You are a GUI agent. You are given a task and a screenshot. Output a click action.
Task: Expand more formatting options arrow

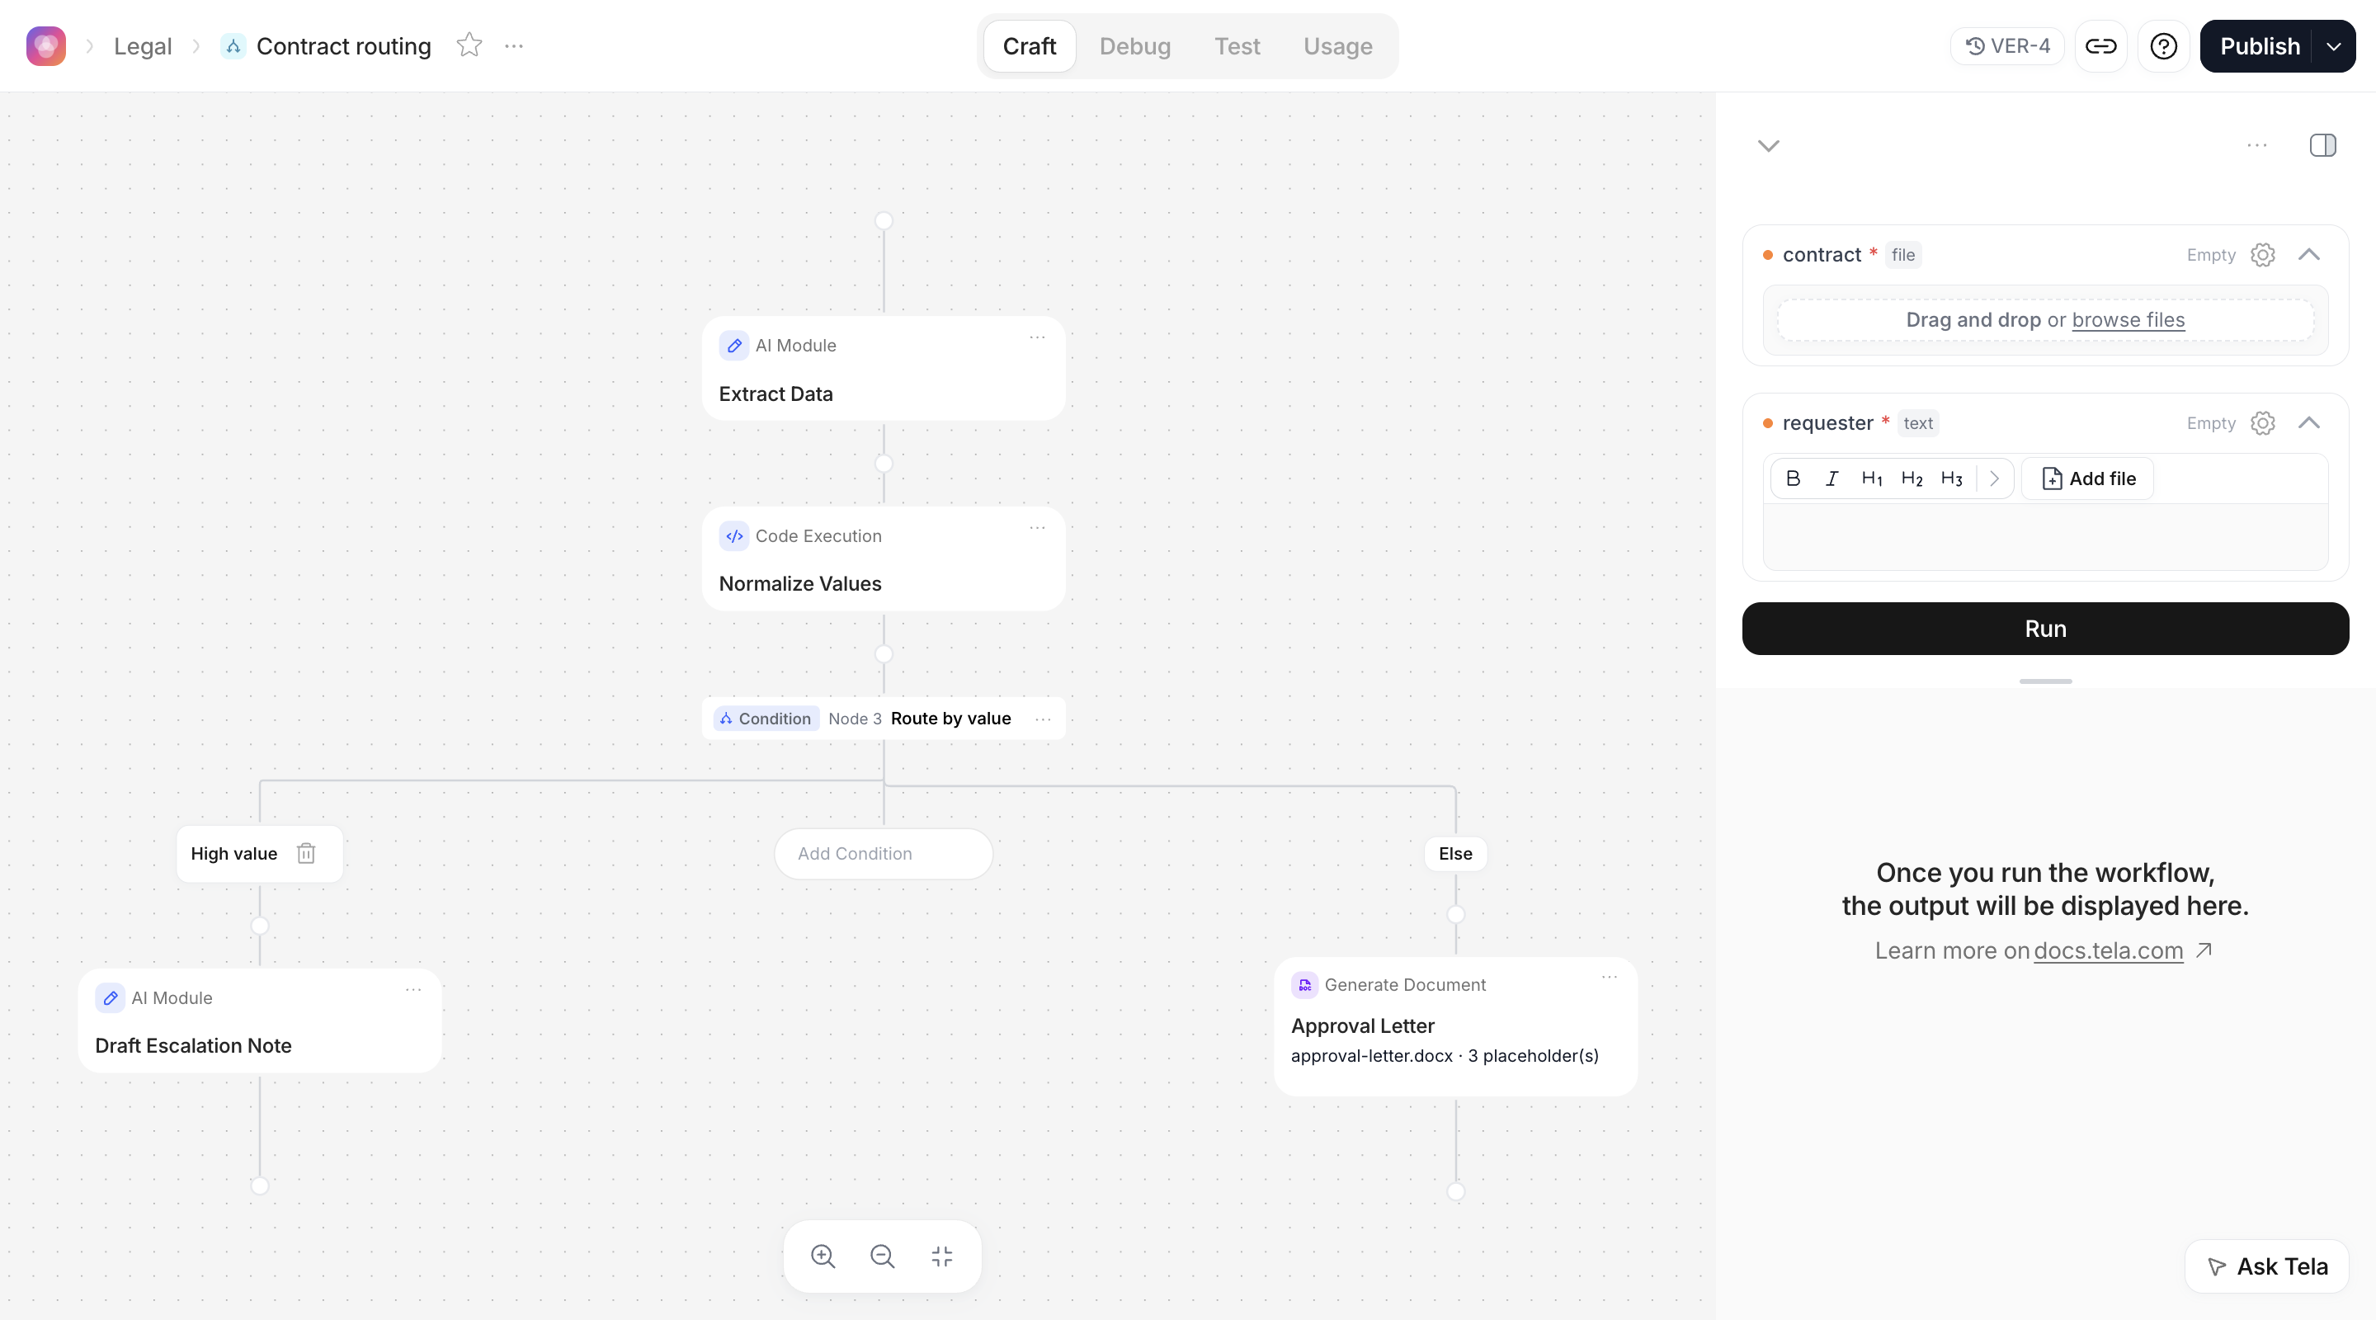point(1994,478)
